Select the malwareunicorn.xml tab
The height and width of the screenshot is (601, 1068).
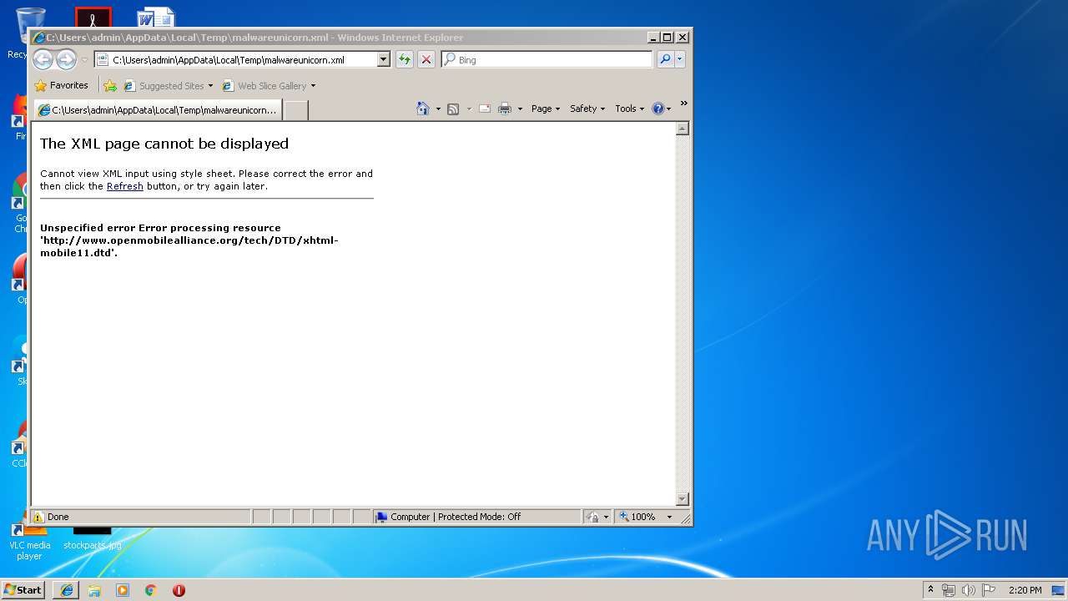(158, 109)
